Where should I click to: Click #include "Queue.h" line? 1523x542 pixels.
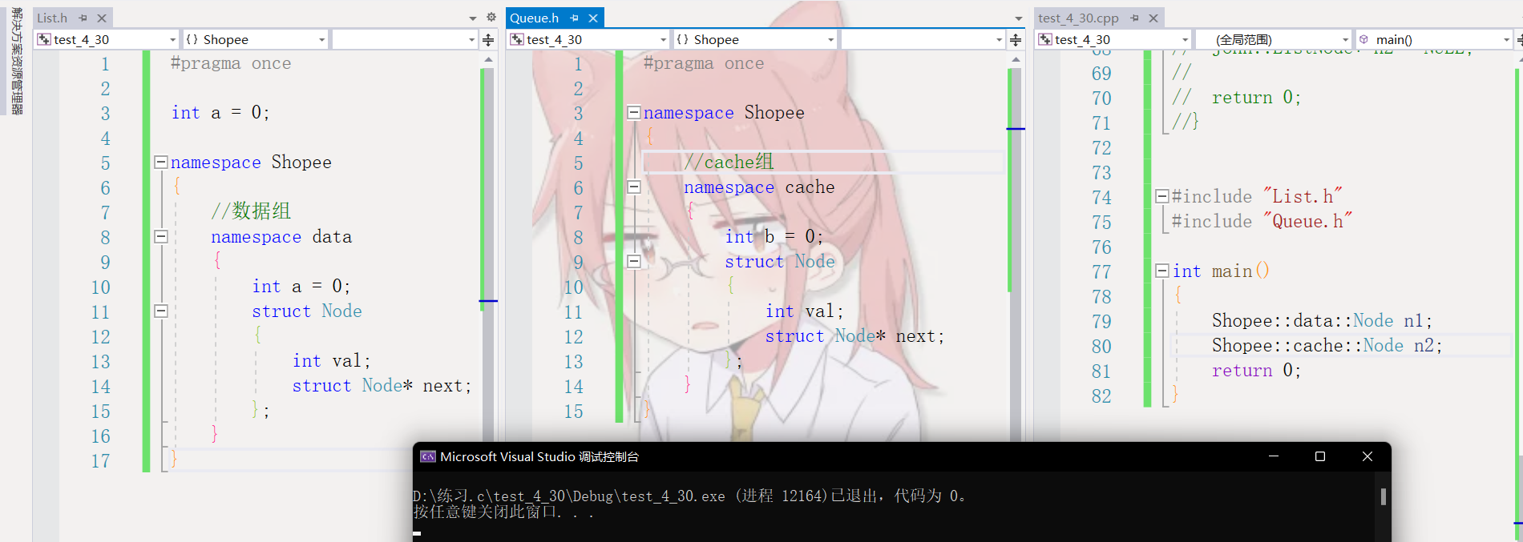tap(1262, 222)
